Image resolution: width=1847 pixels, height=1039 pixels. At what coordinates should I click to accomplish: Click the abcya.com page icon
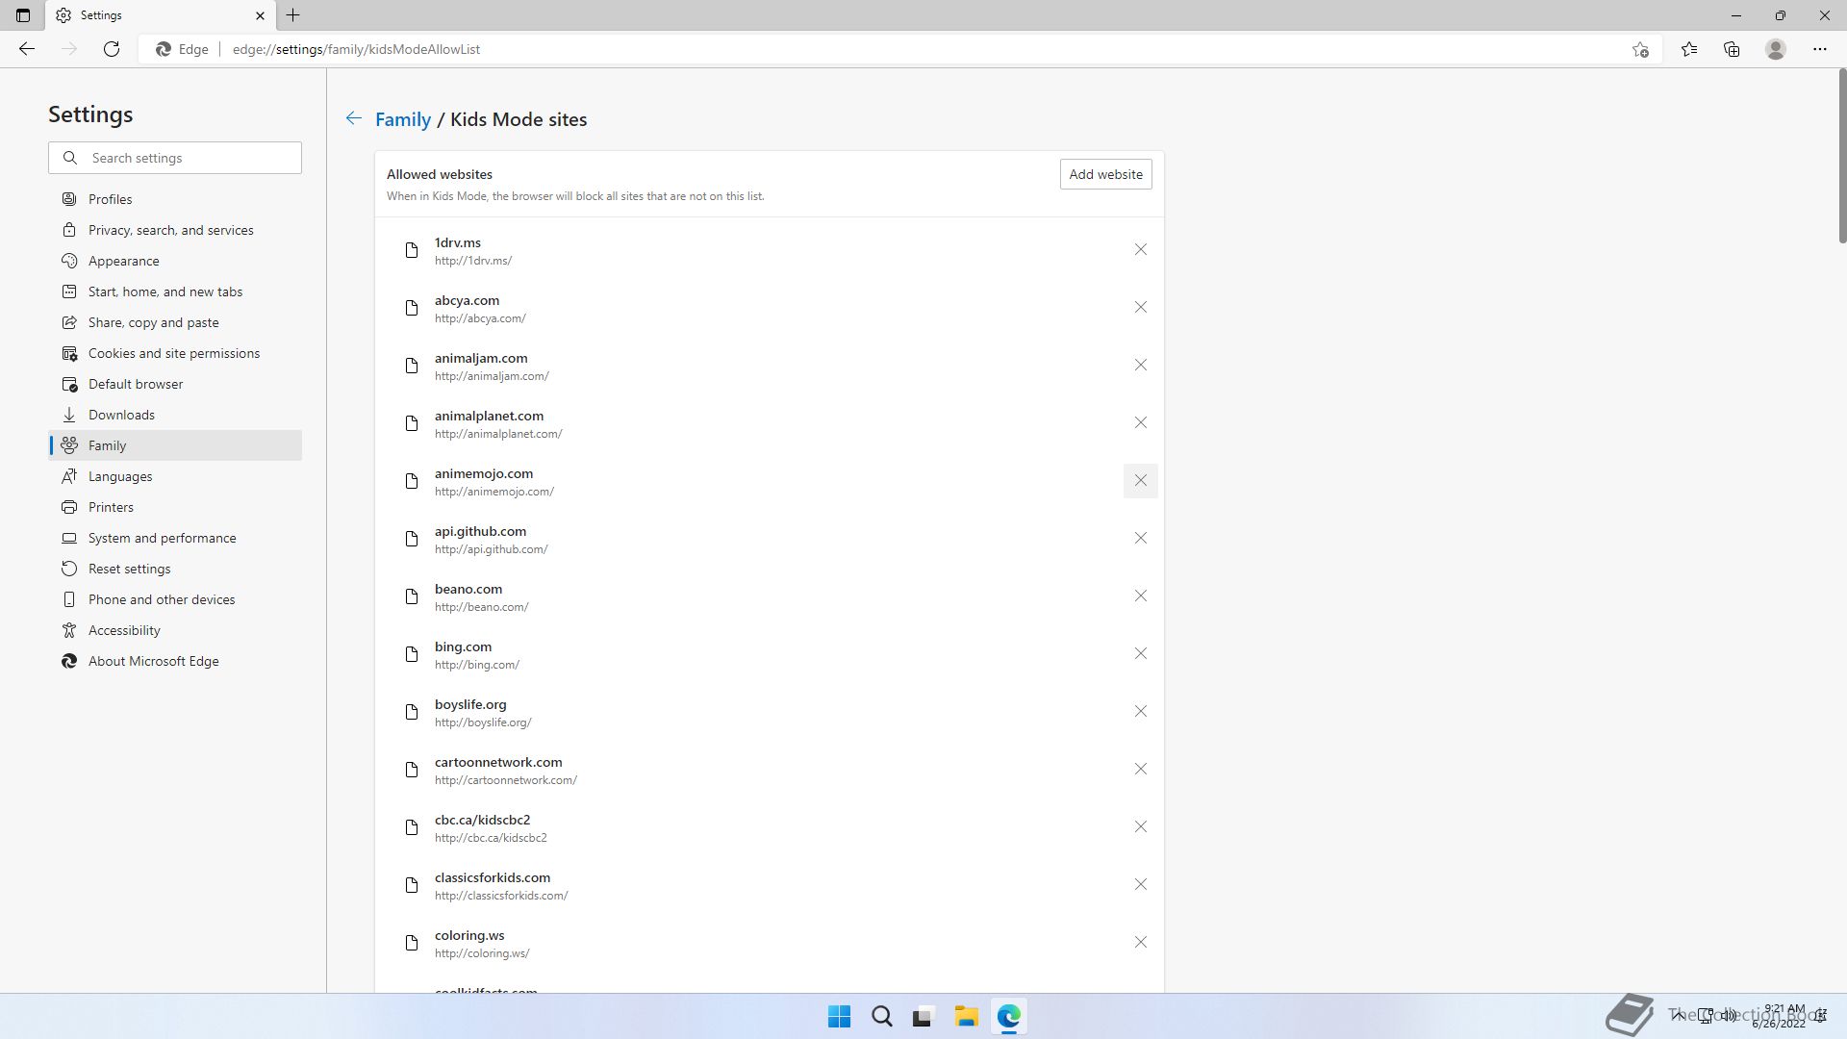coord(412,308)
